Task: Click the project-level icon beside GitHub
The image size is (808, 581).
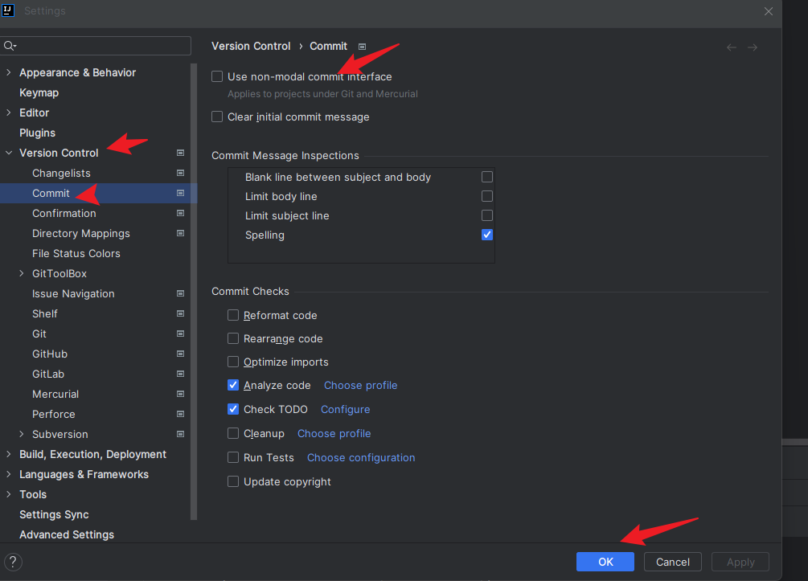Action: [x=180, y=354]
